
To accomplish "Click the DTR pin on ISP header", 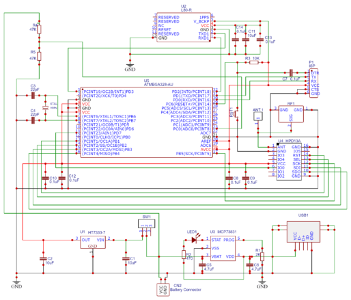I will pyautogui.click(x=315, y=73).
